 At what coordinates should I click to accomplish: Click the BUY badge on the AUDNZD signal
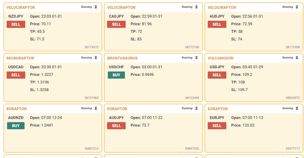coord(16,125)
